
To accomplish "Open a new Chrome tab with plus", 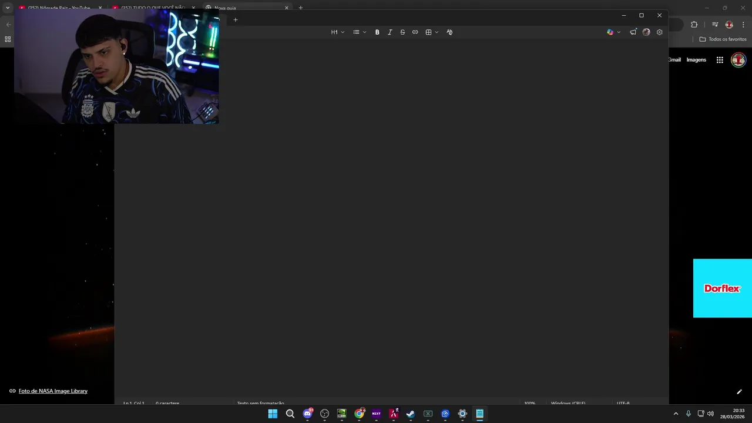I will pyautogui.click(x=301, y=8).
